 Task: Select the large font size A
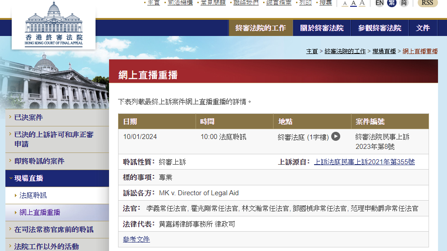pos(362,3)
